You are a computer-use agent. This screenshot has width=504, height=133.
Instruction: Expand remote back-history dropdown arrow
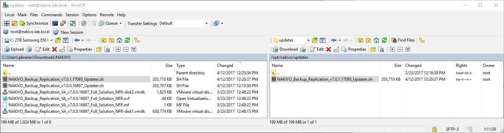point(339,40)
